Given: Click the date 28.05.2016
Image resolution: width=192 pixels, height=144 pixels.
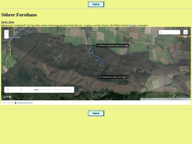Looking at the screenshot, I should pos(8,22).
